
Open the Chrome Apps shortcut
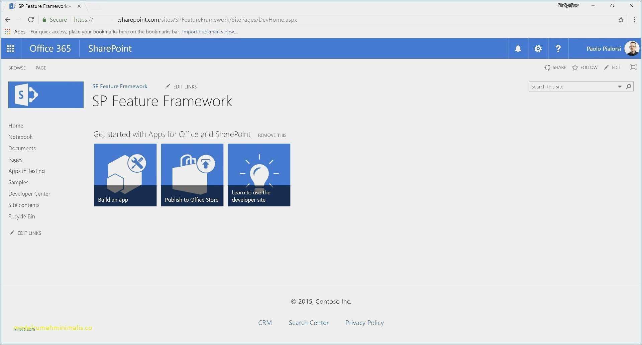15,32
